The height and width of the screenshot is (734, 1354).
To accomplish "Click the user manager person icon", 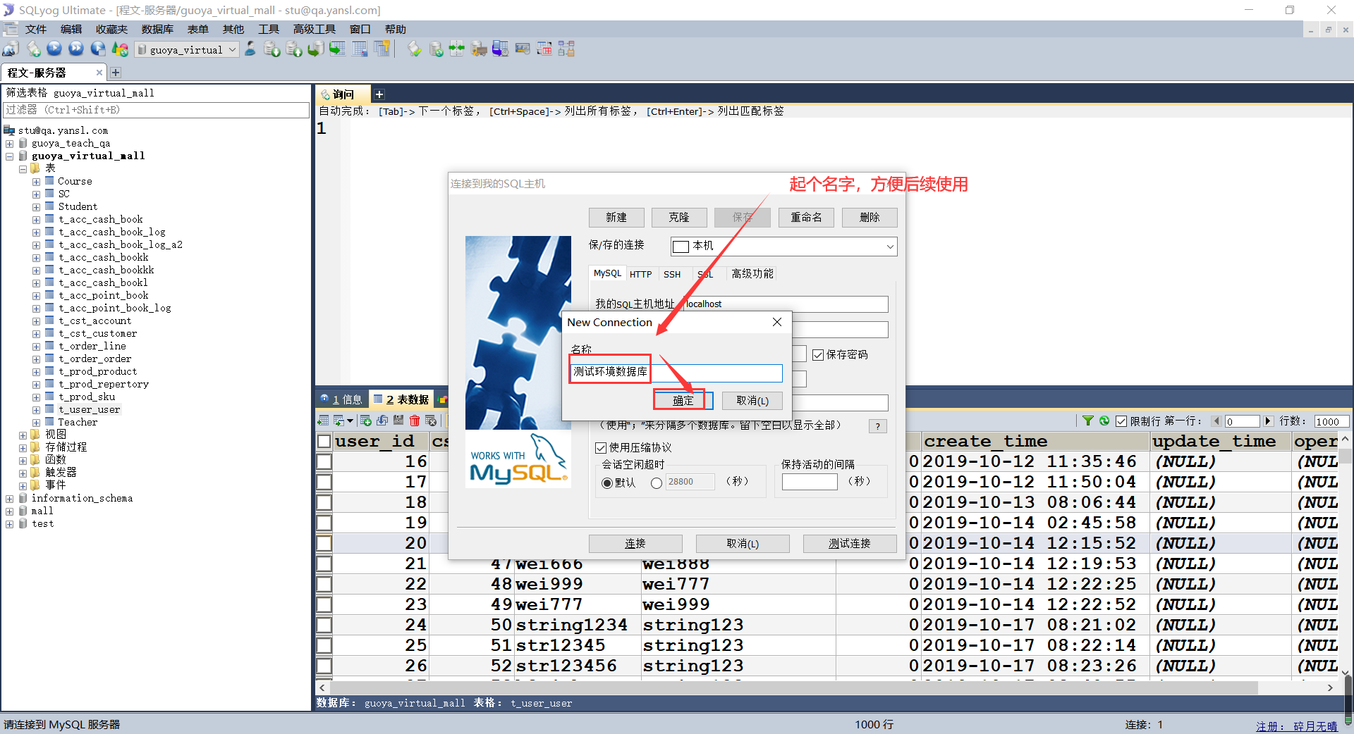I will click(250, 49).
